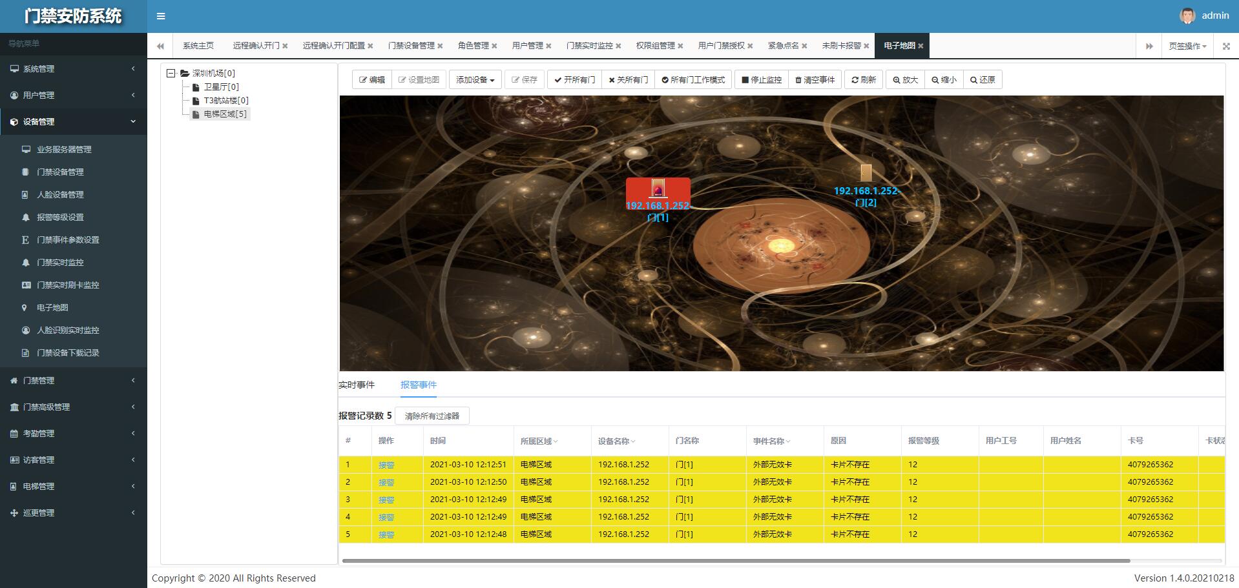Viewport: 1239px width, 588px height.
Task: Collapse the 深圳机场 tree node
Action: click(171, 74)
